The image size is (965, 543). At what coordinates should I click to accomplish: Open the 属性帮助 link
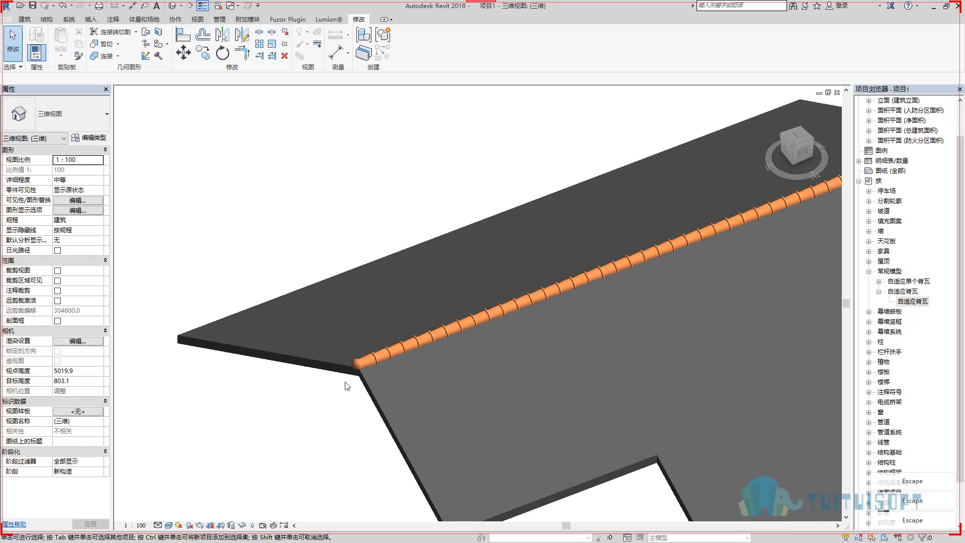click(14, 524)
